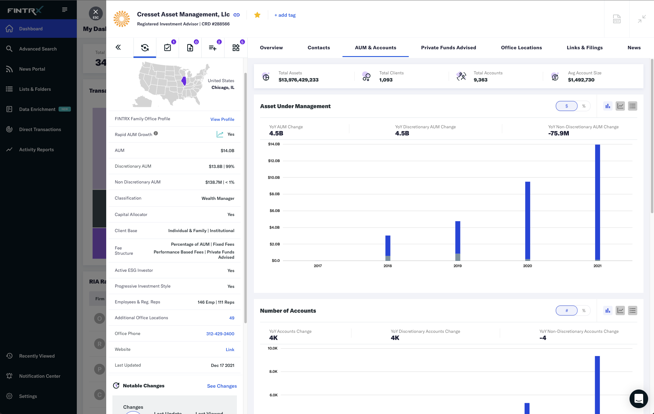654x414 pixels.
Task: Open the chat support bubble
Action: tap(639, 399)
